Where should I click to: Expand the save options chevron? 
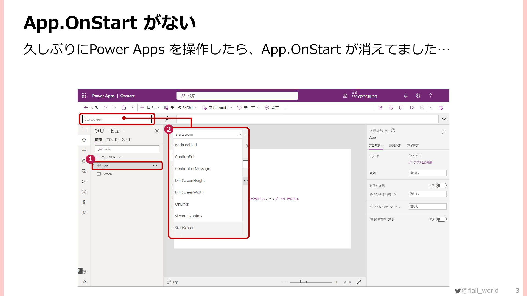[x=431, y=108]
